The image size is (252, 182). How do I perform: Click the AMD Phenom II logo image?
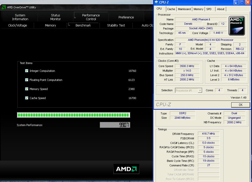point(237,26)
